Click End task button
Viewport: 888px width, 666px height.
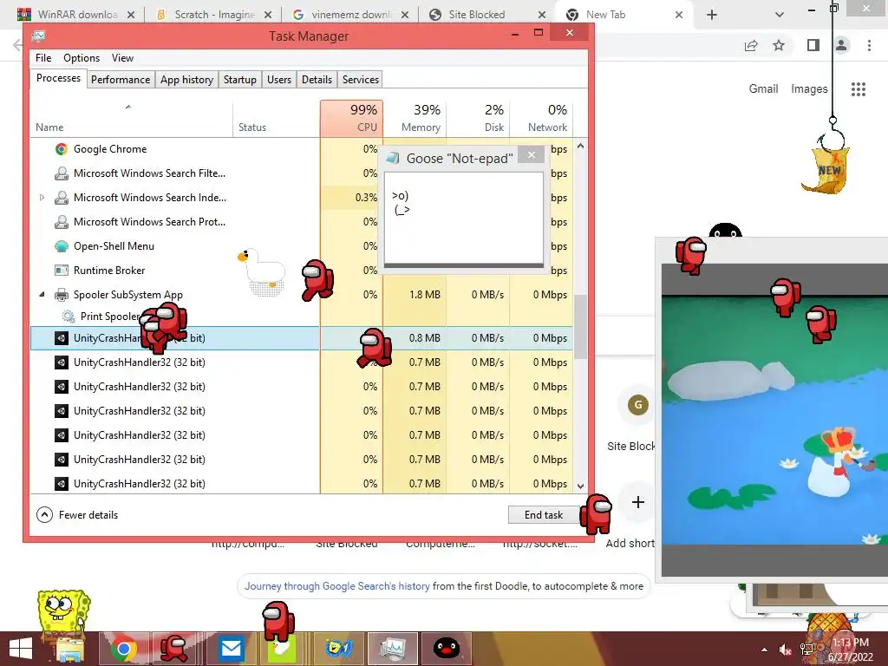coord(544,515)
